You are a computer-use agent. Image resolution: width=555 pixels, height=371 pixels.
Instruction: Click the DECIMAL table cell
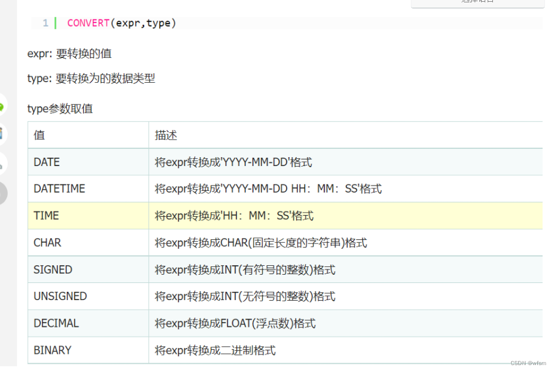88,323
